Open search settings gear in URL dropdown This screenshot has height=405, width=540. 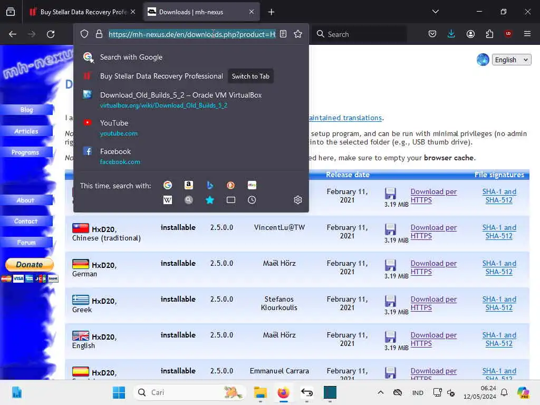coord(298,200)
